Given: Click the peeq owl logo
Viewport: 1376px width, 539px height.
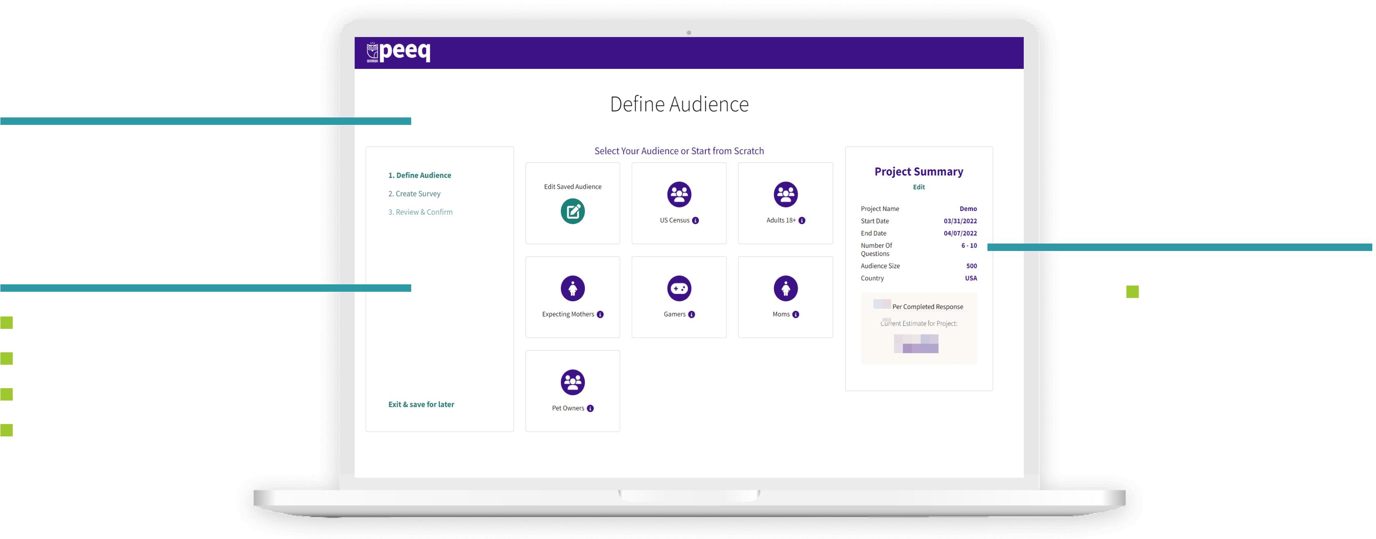Looking at the screenshot, I should click(x=372, y=52).
